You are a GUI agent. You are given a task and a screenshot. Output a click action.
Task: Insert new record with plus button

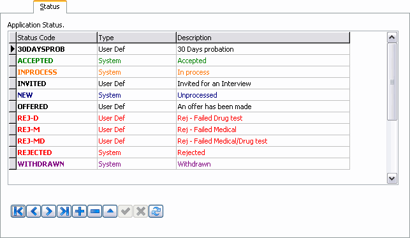(80, 211)
